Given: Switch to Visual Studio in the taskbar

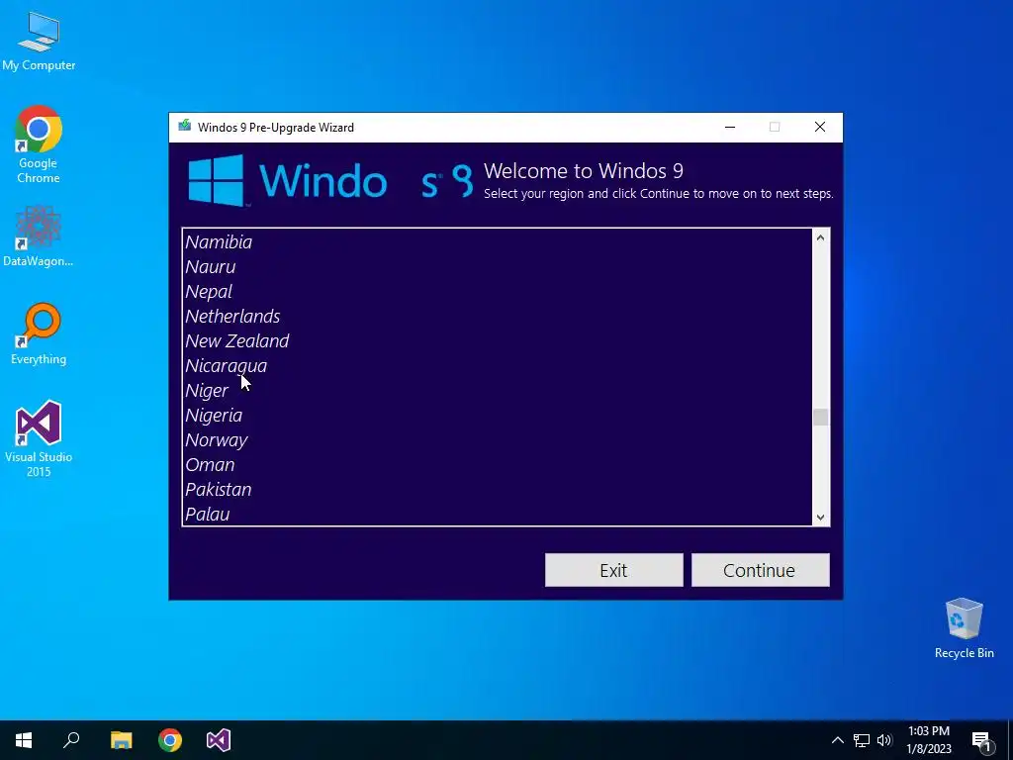Looking at the screenshot, I should [x=219, y=740].
